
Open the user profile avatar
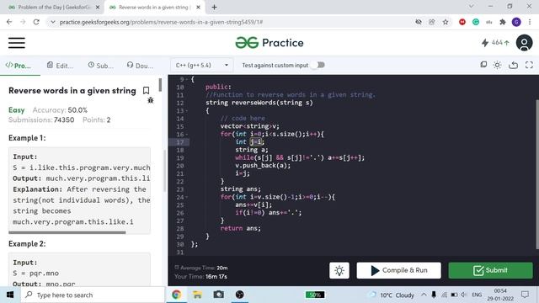coord(524,43)
